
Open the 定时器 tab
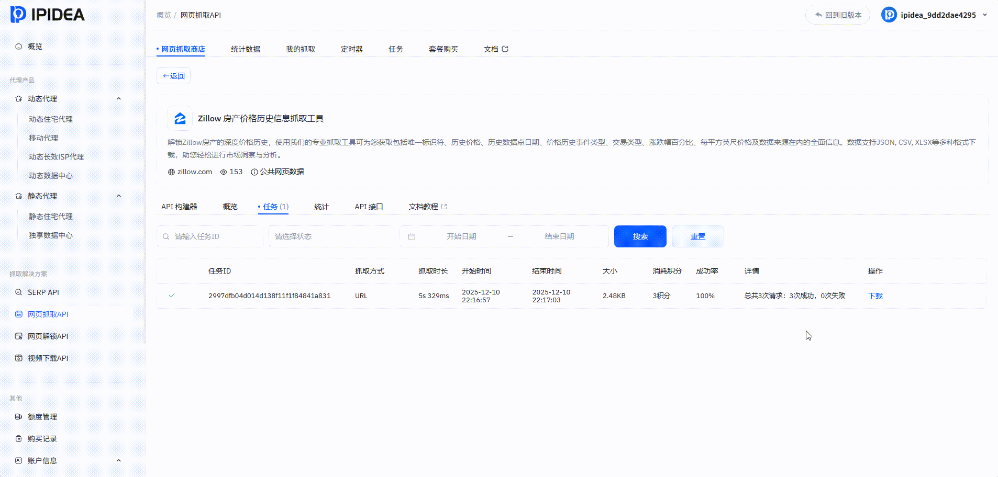(352, 49)
